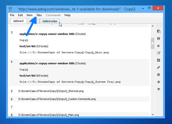Click the pencil external editor icon
This screenshot has height=124, width=172.
tap(158, 67)
